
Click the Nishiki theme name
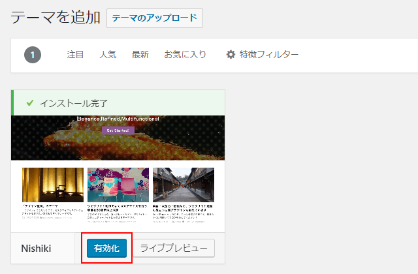point(36,249)
